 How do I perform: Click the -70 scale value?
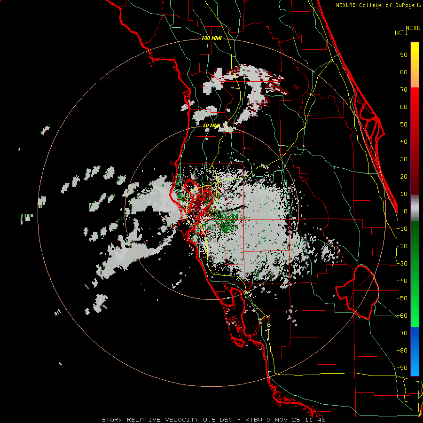(x=402, y=333)
